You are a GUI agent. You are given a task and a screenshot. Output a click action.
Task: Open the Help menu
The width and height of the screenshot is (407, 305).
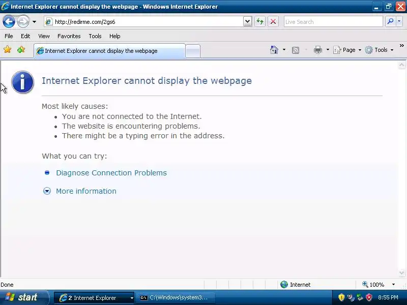tap(115, 36)
